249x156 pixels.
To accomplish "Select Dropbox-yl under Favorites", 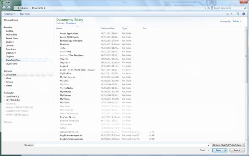I will pyautogui.click(x=11, y=53).
